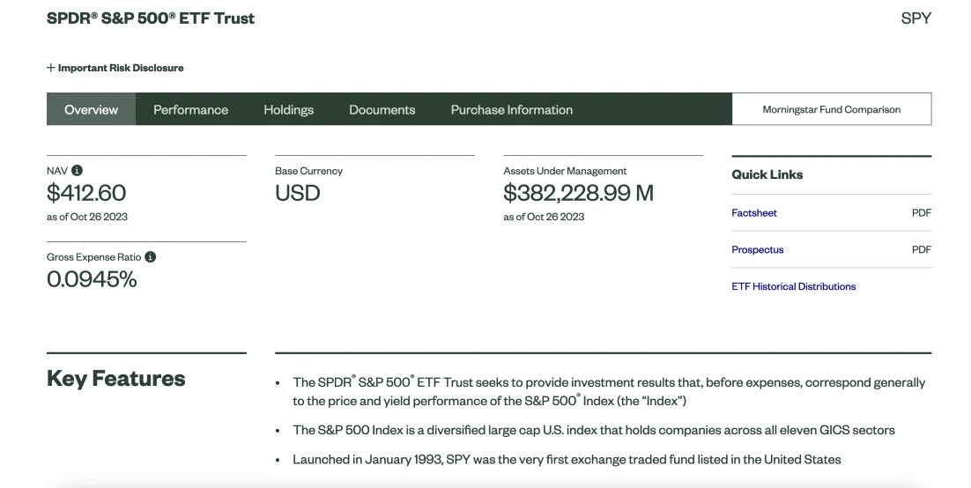The width and height of the screenshot is (971, 488).
Task: Click the PDF label beside Prospectus
Action: pos(921,250)
